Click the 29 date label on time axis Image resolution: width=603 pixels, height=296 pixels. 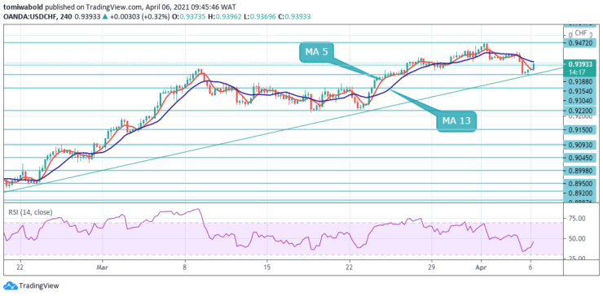point(431,267)
